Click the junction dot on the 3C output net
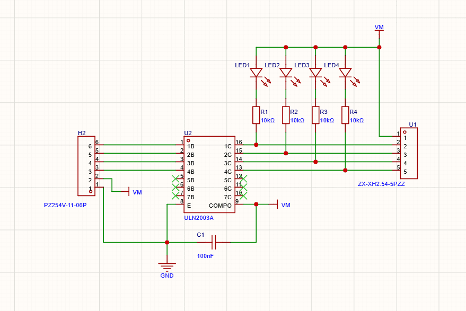 315,162
